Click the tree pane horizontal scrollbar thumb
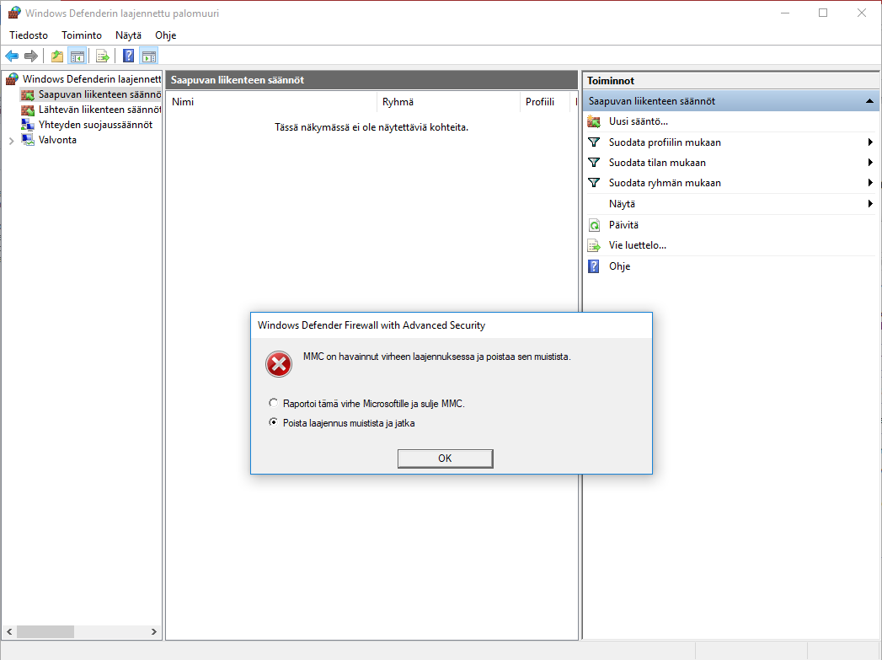Viewport: 882px width, 660px height. coord(45,632)
